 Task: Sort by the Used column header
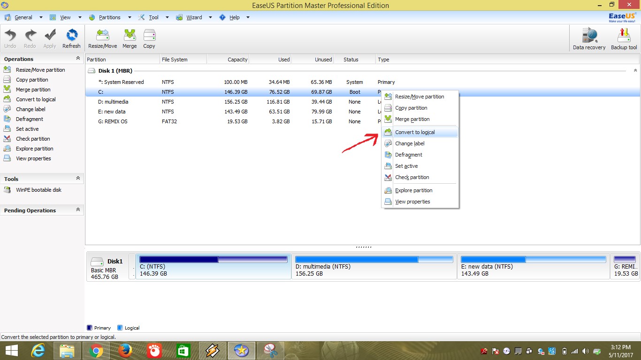(270, 60)
